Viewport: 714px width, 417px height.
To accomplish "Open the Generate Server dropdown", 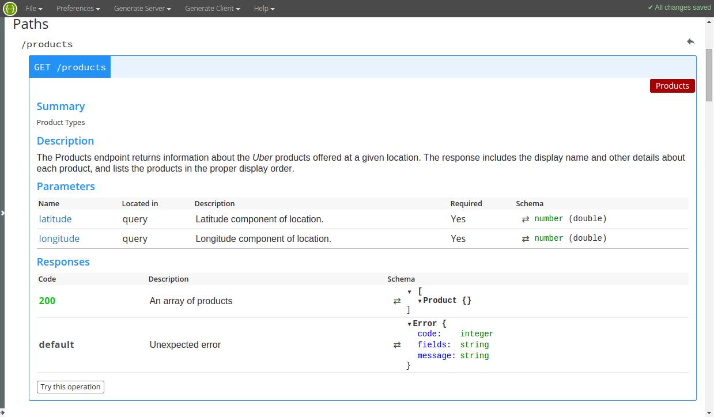I will [142, 9].
